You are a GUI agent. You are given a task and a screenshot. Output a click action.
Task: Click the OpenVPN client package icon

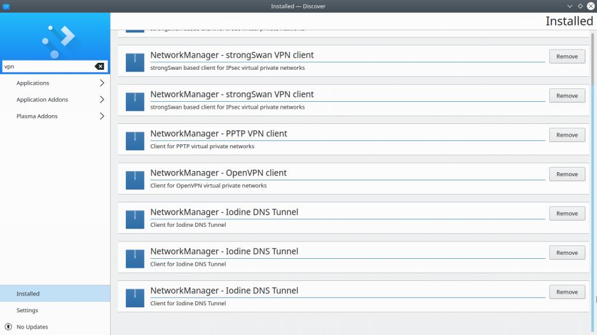click(x=135, y=179)
